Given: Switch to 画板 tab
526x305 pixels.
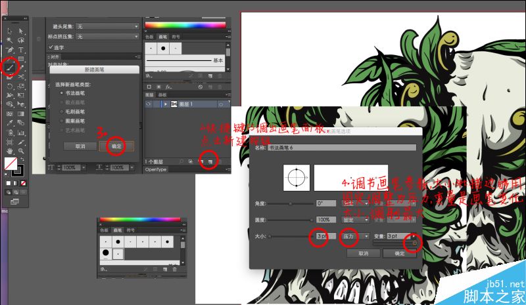Looking at the screenshot, I should pyautogui.click(x=162, y=95).
